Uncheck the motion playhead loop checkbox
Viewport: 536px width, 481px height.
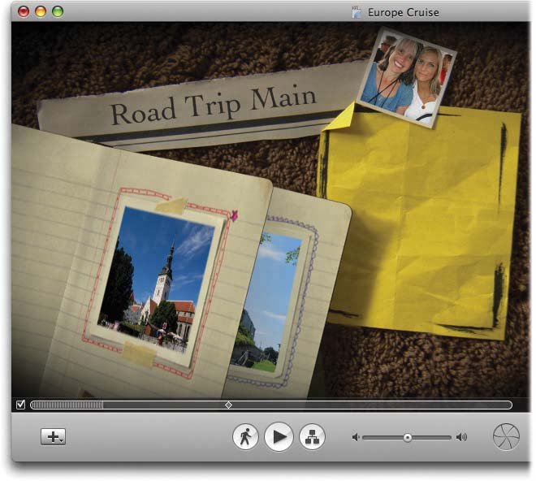[x=20, y=405]
